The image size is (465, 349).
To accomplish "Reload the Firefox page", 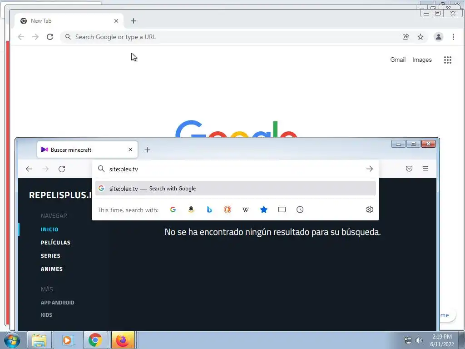I will coord(62,169).
